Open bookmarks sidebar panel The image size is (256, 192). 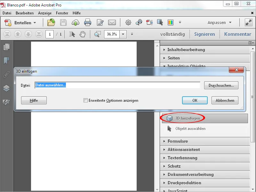(x=6, y=60)
